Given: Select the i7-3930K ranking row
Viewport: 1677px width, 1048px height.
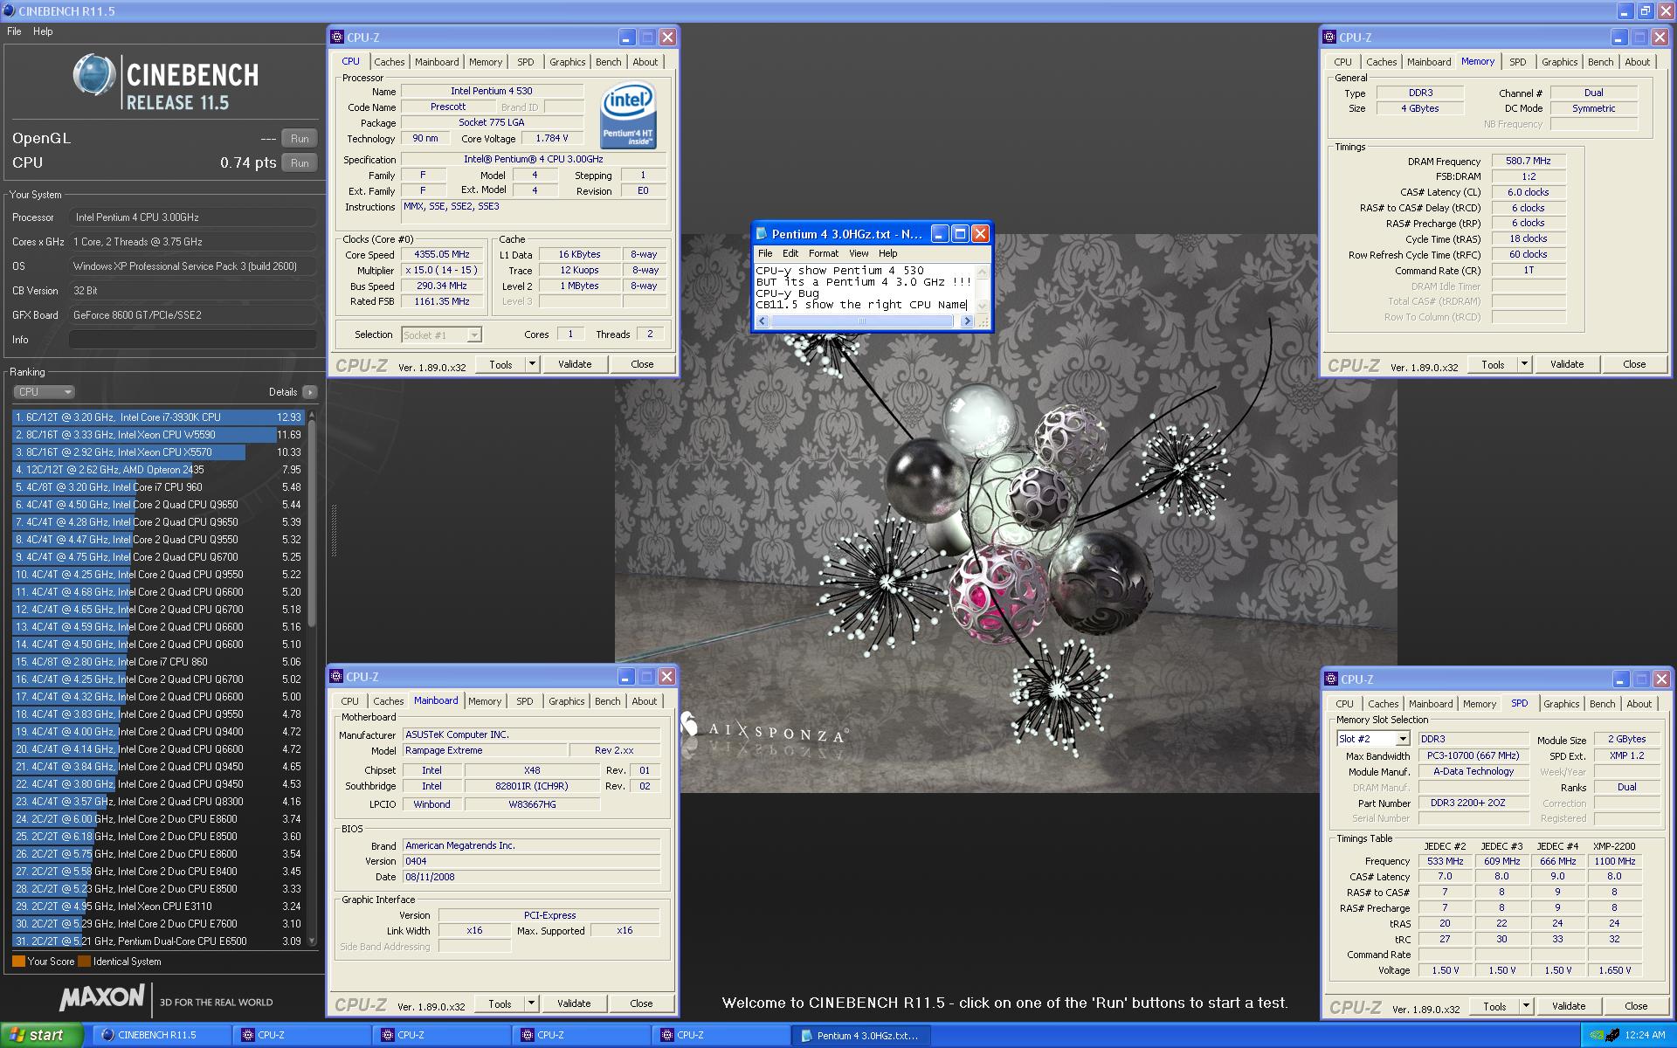Looking at the screenshot, I should (157, 417).
